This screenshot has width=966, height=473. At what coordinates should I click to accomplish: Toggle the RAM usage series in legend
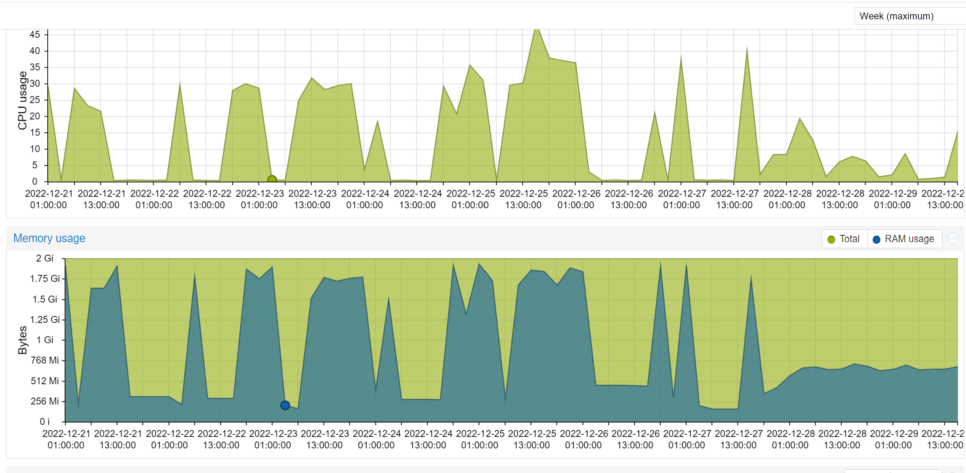click(x=909, y=239)
